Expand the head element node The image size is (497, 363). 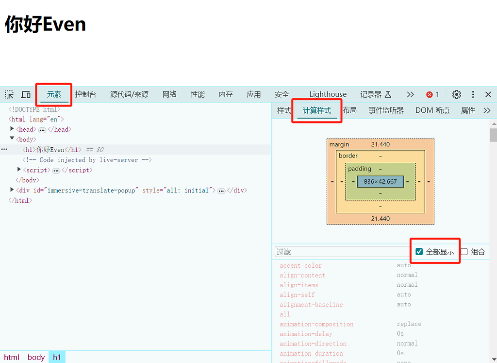click(12, 129)
